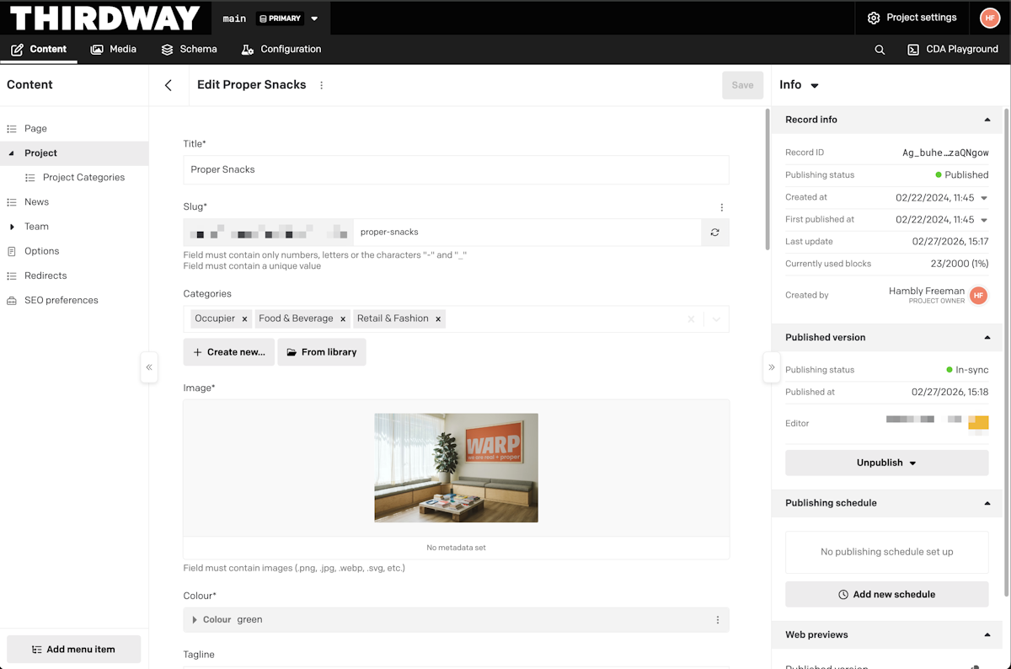Viewport: 1011px width, 669px height.
Task: Collapse the Publishing schedule section
Action: tap(987, 503)
